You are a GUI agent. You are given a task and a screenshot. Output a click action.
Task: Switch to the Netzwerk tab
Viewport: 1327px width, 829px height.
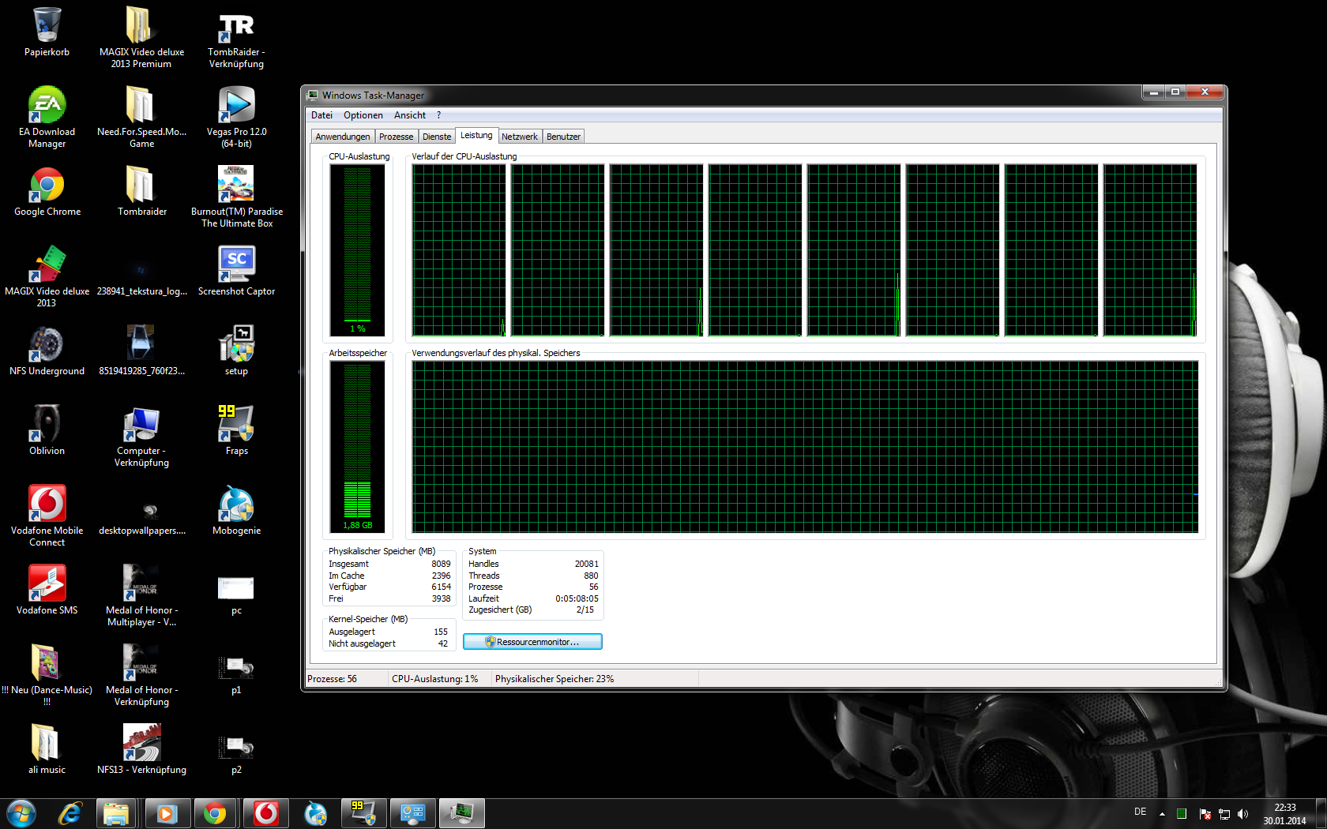pos(519,137)
